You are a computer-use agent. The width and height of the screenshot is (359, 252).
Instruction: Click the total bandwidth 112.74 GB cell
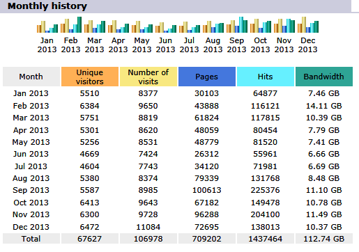324,239
